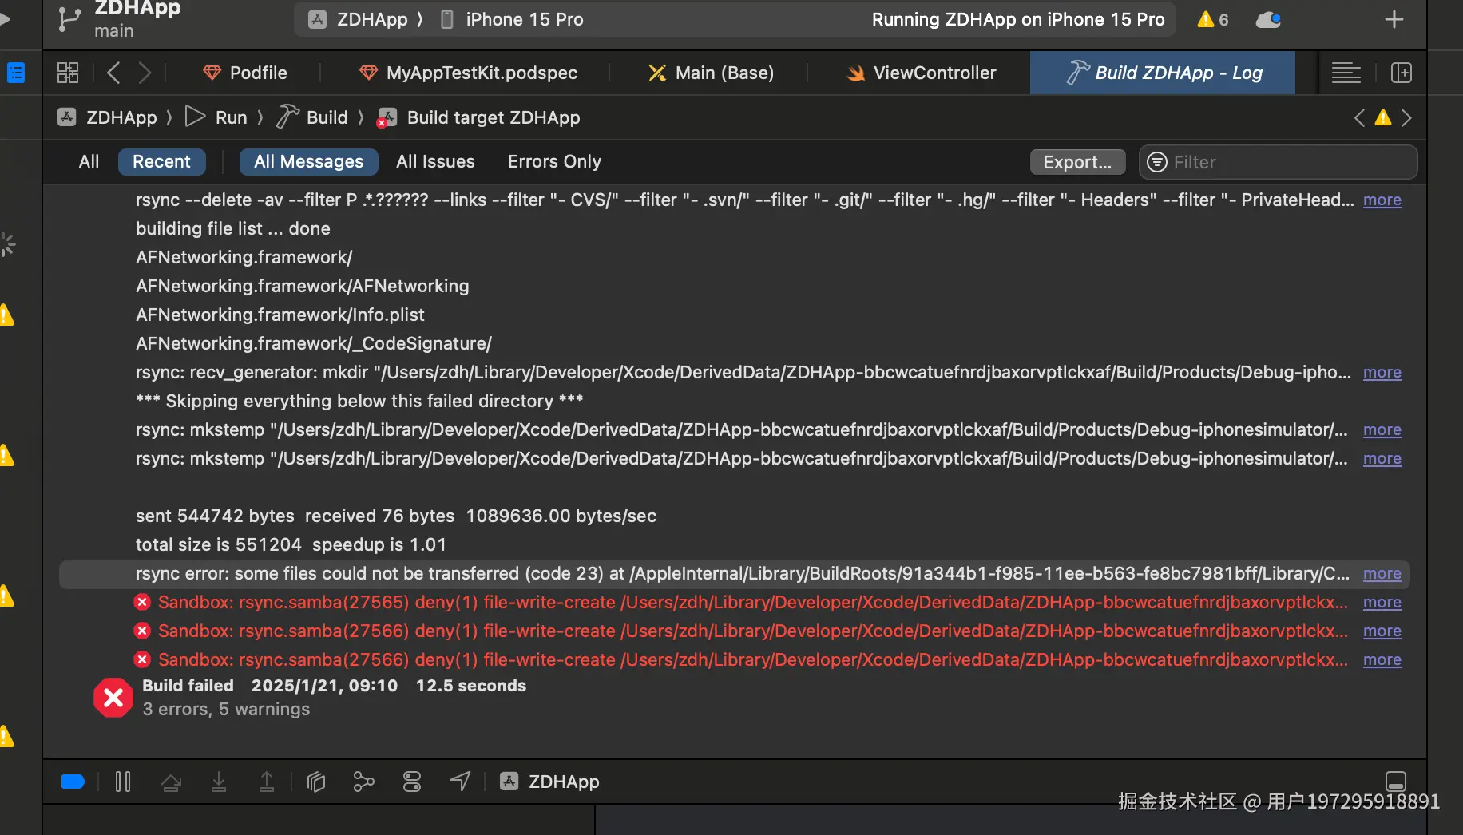
Task: Select the 'AFNetworking.framework/AFNetworking' line
Action: coord(303,286)
